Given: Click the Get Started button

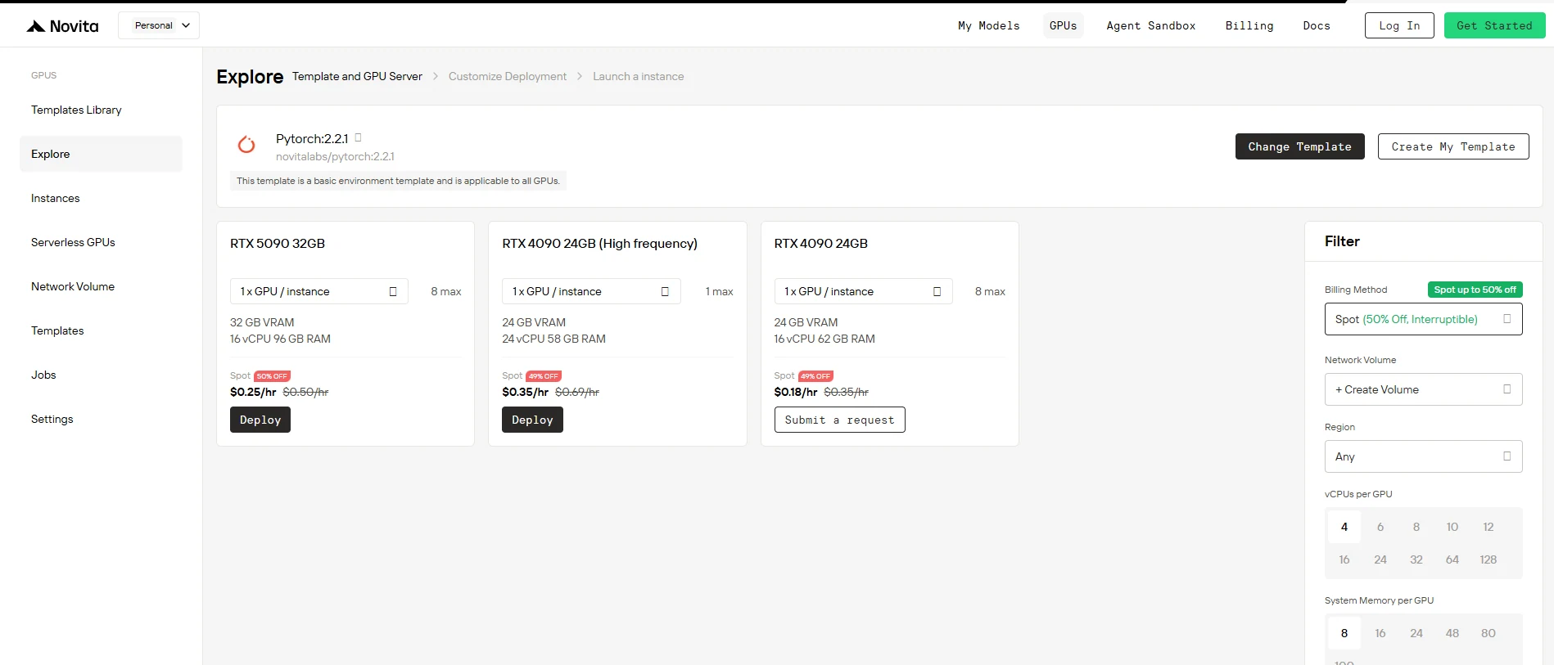Looking at the screenshot, I should click(1494, 25).
